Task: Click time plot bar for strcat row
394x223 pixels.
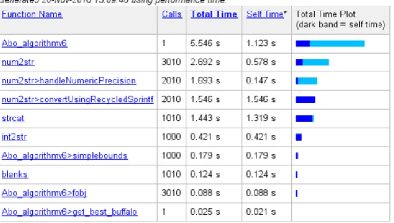Action: (x=305, y=119)
